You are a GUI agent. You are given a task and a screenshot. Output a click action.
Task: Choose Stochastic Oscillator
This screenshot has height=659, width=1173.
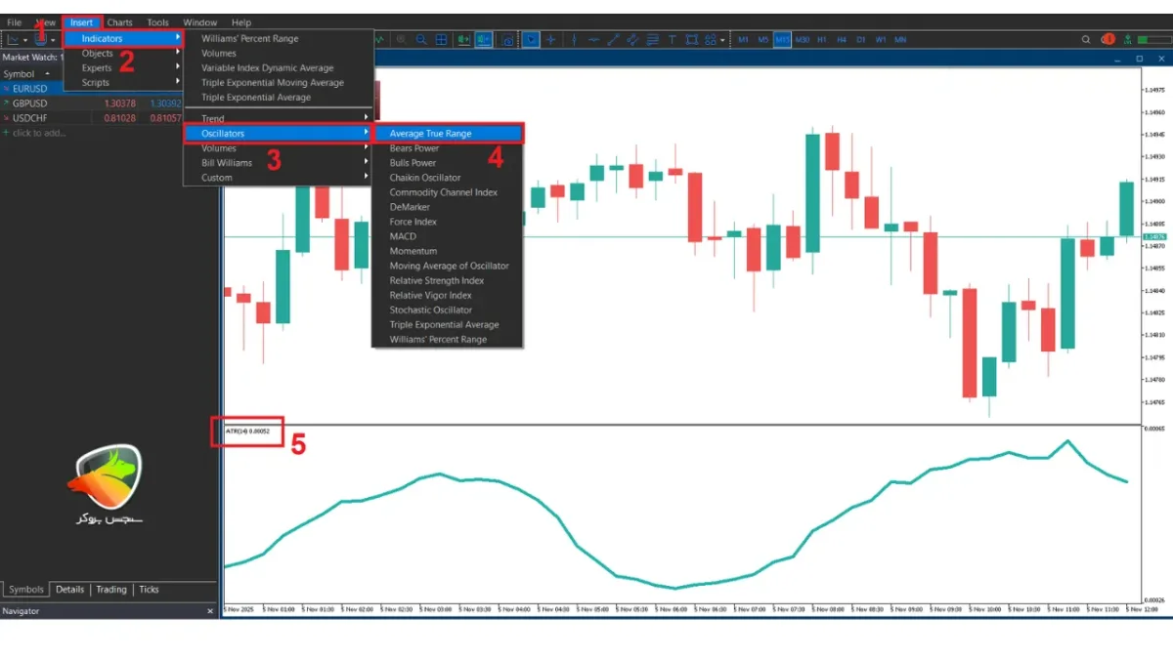tap(448, 309)
